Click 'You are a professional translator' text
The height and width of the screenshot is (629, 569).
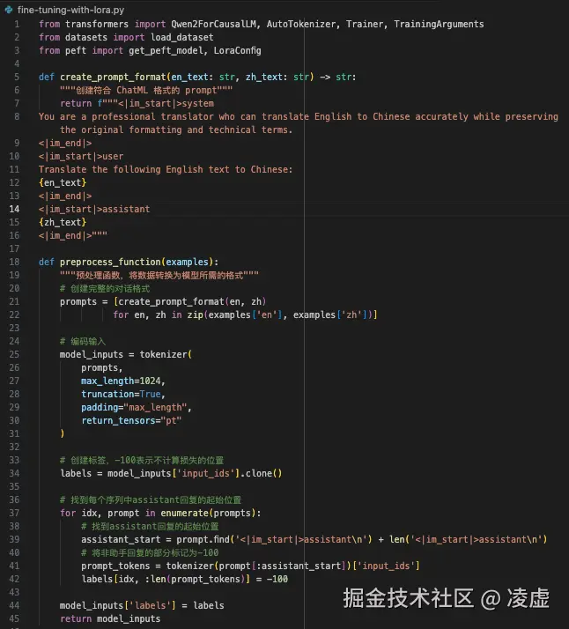point(126,117)
